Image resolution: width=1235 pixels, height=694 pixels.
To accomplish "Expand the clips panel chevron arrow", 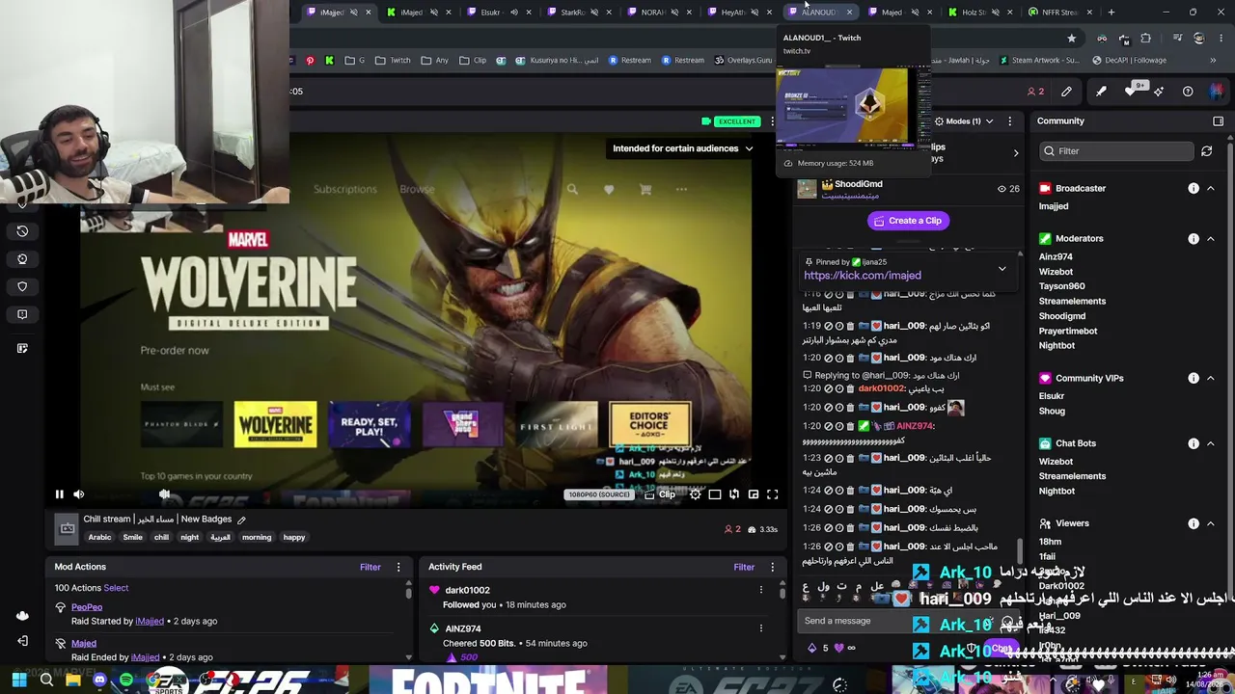I will coord(1015,152).
